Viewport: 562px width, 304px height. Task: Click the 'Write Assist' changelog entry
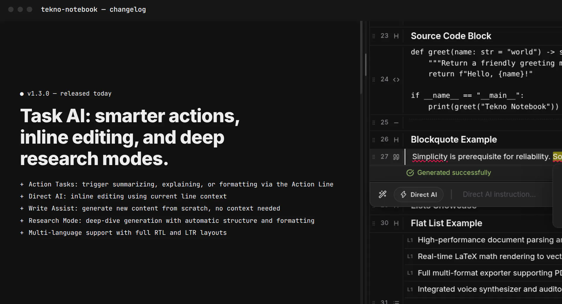point(154,208)
